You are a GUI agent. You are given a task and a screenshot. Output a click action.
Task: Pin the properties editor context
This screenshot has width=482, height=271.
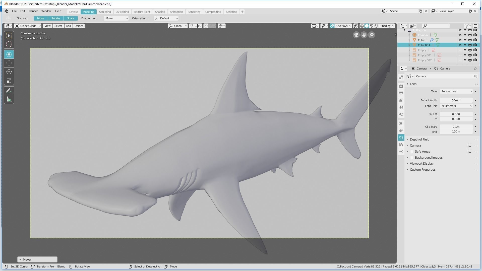click(x=475, y=69)
